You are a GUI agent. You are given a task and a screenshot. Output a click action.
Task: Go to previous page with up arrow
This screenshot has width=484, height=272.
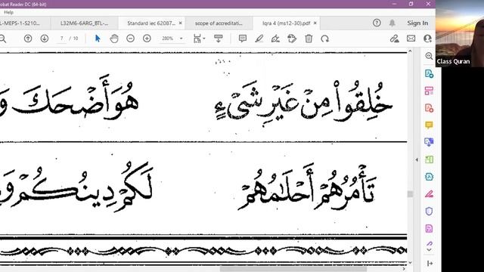click(28, 39)
